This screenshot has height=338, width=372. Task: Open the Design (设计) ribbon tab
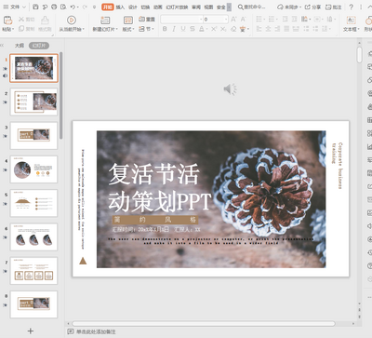(133, 7)
